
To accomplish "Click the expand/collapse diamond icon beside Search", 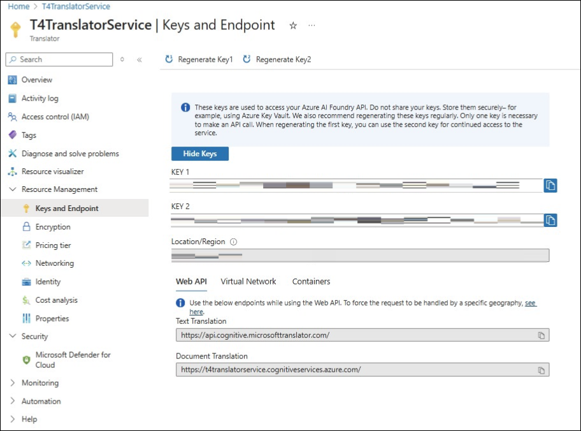I will [122, 59].
